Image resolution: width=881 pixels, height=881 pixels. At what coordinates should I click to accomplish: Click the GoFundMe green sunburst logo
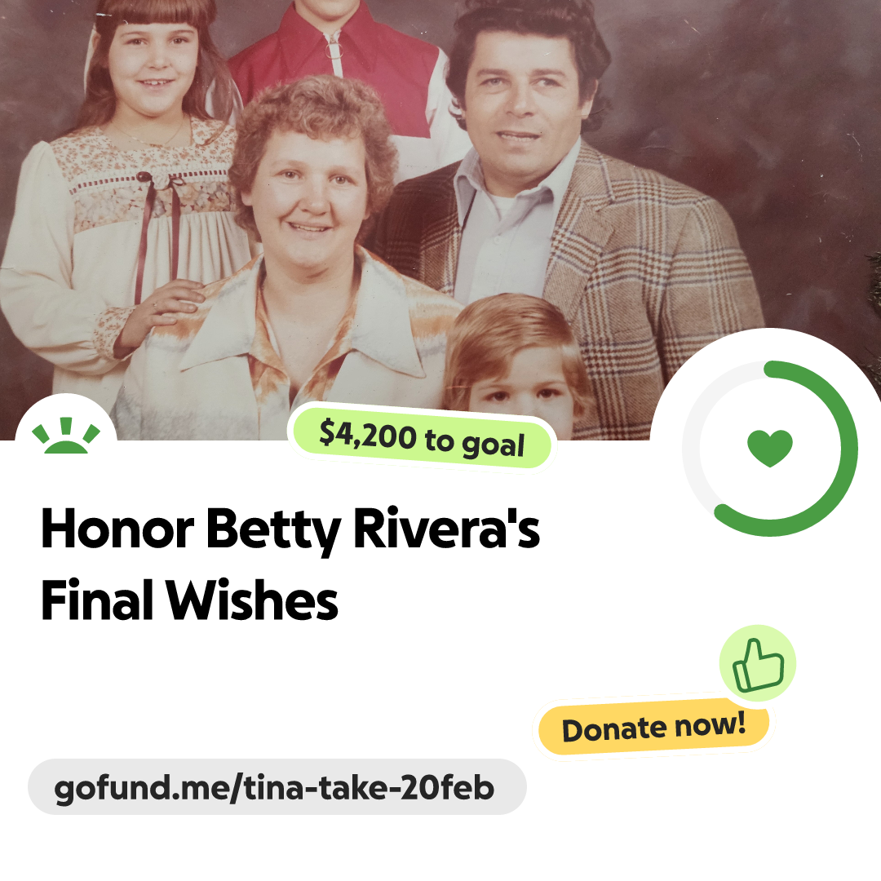[x=66, y=436]
